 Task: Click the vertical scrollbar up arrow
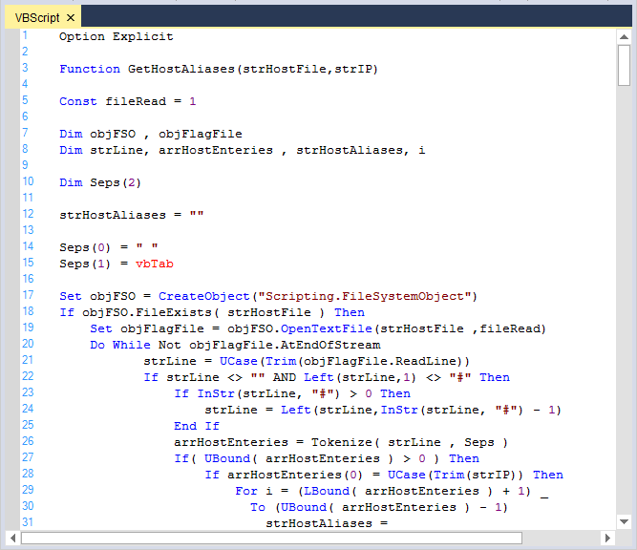(x=624, y=37)
